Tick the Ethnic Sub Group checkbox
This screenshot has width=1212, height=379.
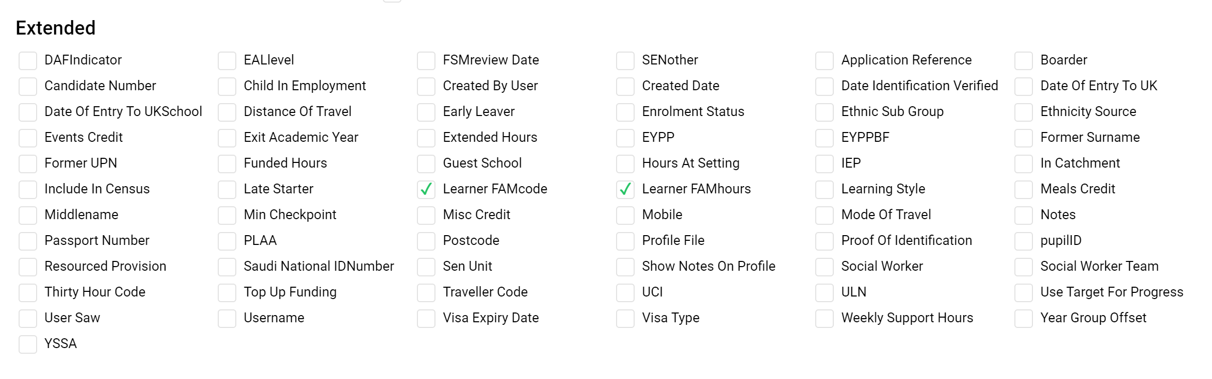coord(825,112)
